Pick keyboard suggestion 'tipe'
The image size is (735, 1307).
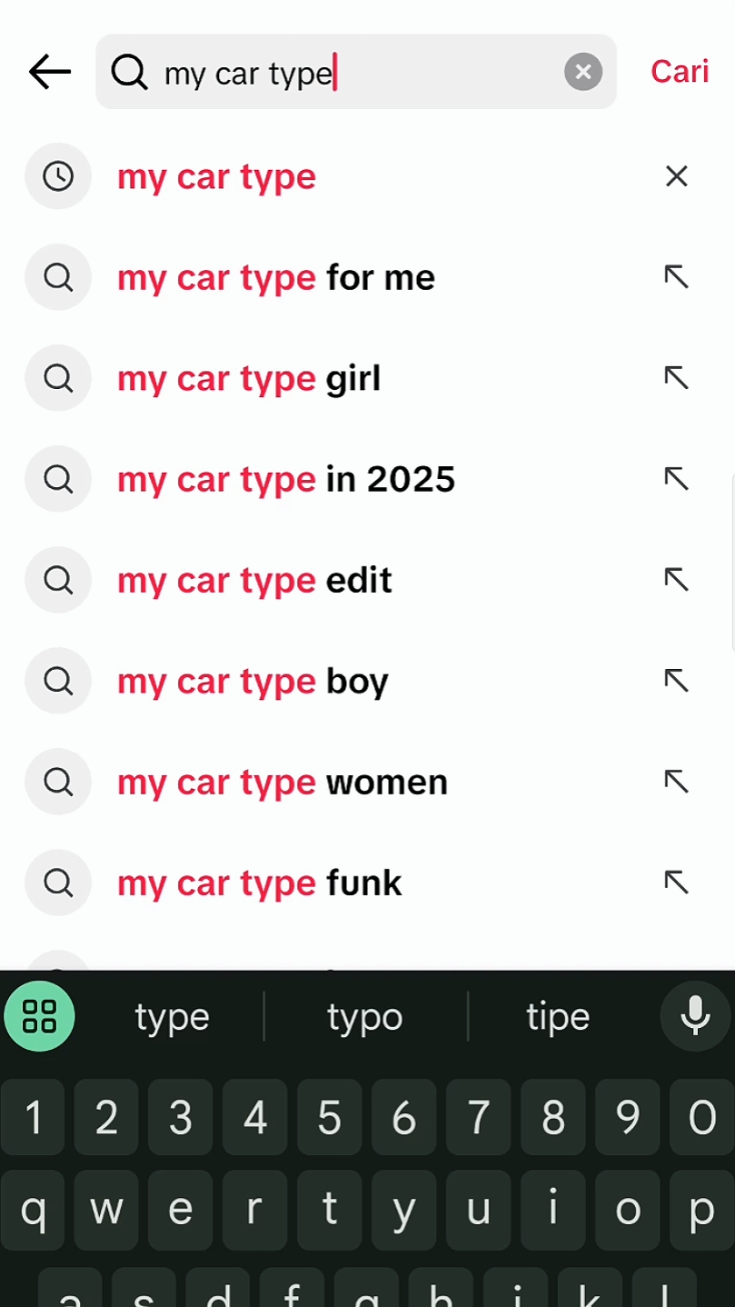tap(558, 1017)
